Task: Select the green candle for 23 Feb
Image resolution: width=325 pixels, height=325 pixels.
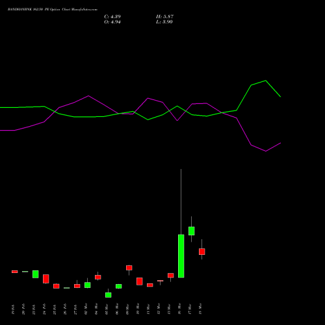Action: click(x=36, y=274)
